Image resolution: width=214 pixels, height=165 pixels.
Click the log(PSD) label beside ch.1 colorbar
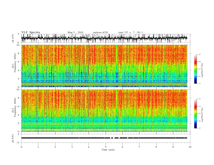[202, 70]
